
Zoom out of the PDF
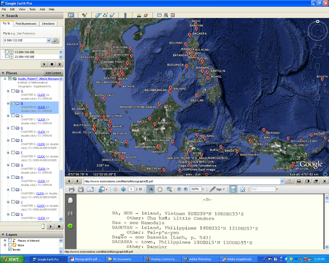click(x=179, y=189)
